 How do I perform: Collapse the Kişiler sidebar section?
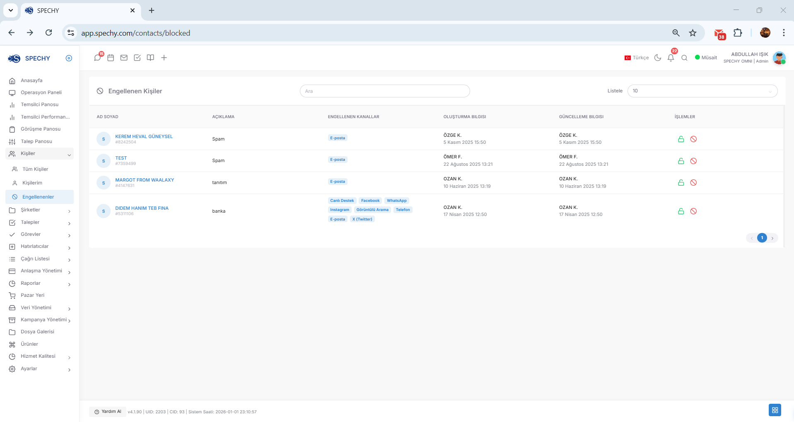pyautogui.click(x=40, y=154)
